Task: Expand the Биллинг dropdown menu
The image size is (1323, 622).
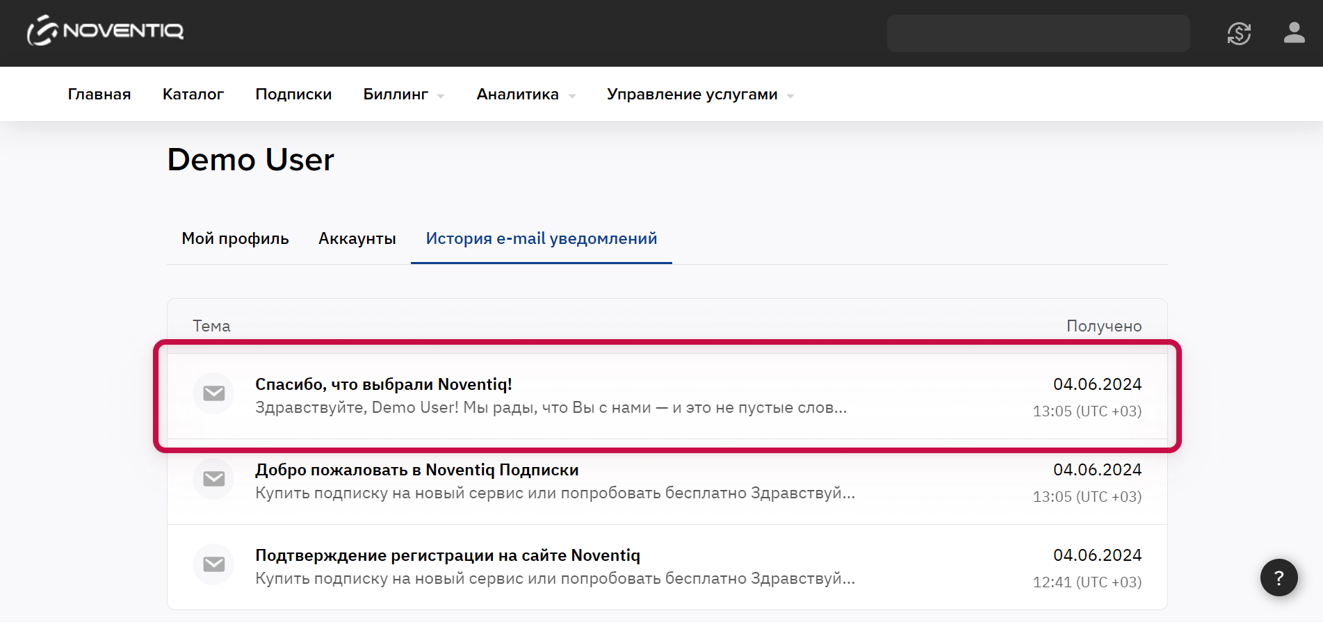Action: [403, 95]
